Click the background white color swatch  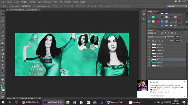pos(4,90)
